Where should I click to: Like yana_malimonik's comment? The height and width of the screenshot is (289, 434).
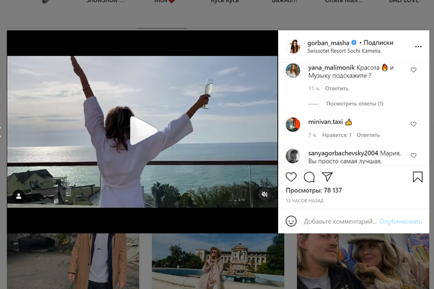coord(414,70)
